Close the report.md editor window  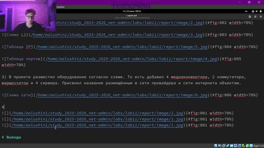click(261, 16)
